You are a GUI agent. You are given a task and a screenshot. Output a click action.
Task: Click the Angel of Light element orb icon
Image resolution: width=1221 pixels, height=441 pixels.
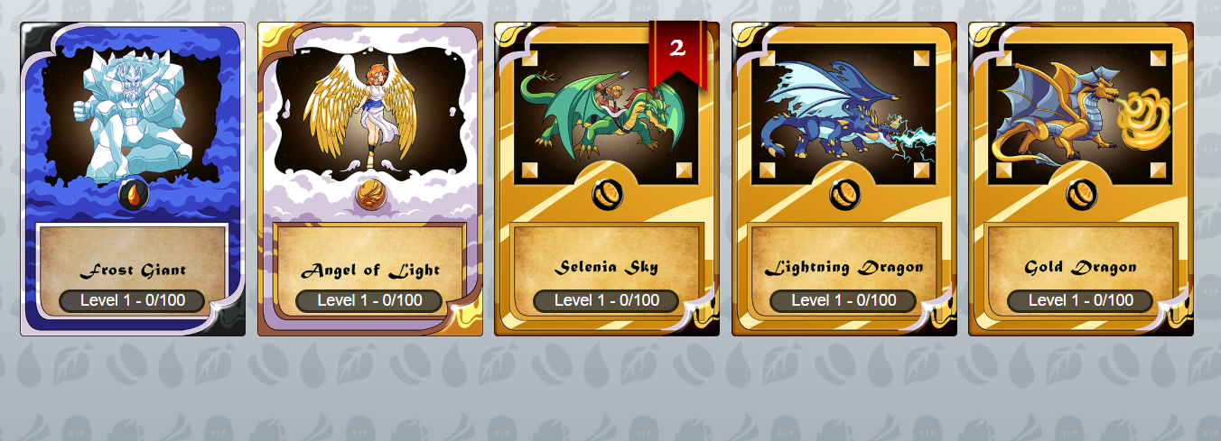pos(369,195)
